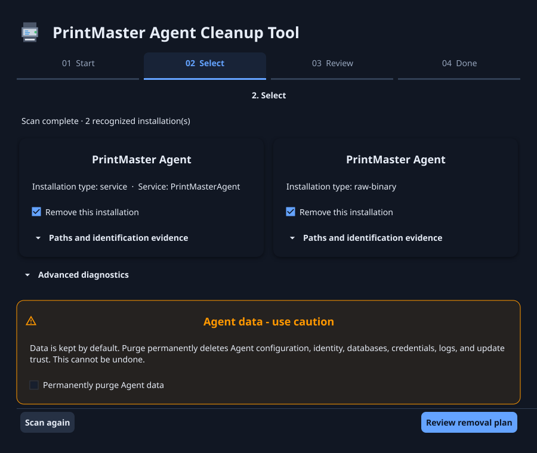Viewport: 537px width, 453px height.
Task: Expand Paths and identification evidence for raw-binary installation
Action: click(x=366, y=238)
